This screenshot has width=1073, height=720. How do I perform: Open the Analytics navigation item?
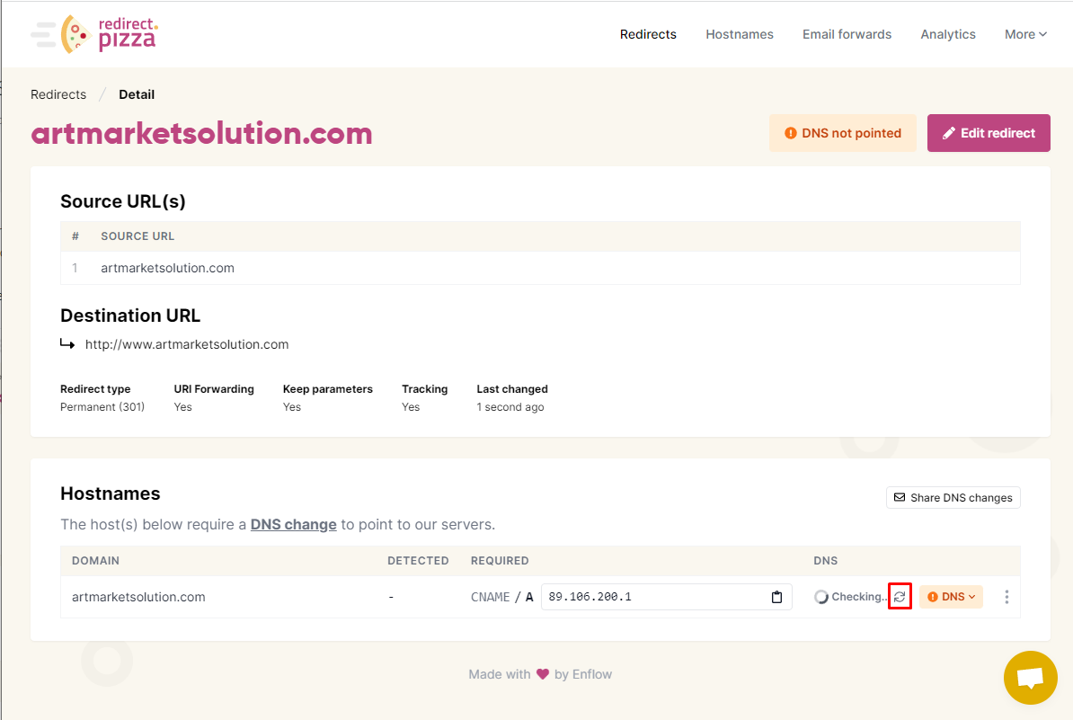point(948,34)
